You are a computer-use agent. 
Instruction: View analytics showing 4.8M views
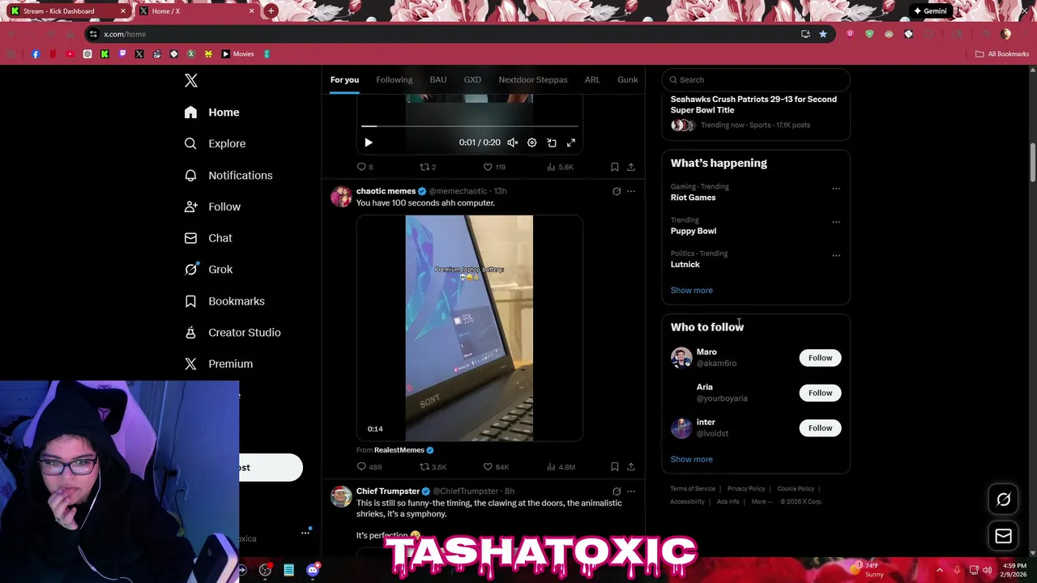[561, 467]
